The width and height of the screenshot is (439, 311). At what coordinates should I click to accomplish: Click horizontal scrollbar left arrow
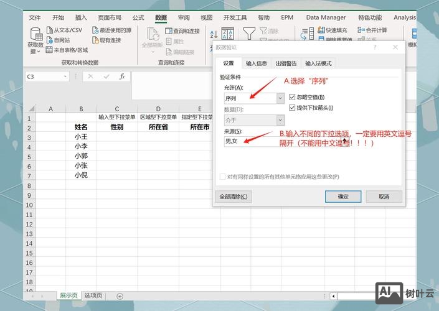coord(333,296)
